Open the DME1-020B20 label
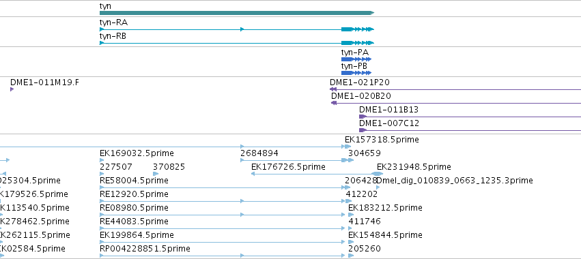581x259 pixels. point(361,96)
